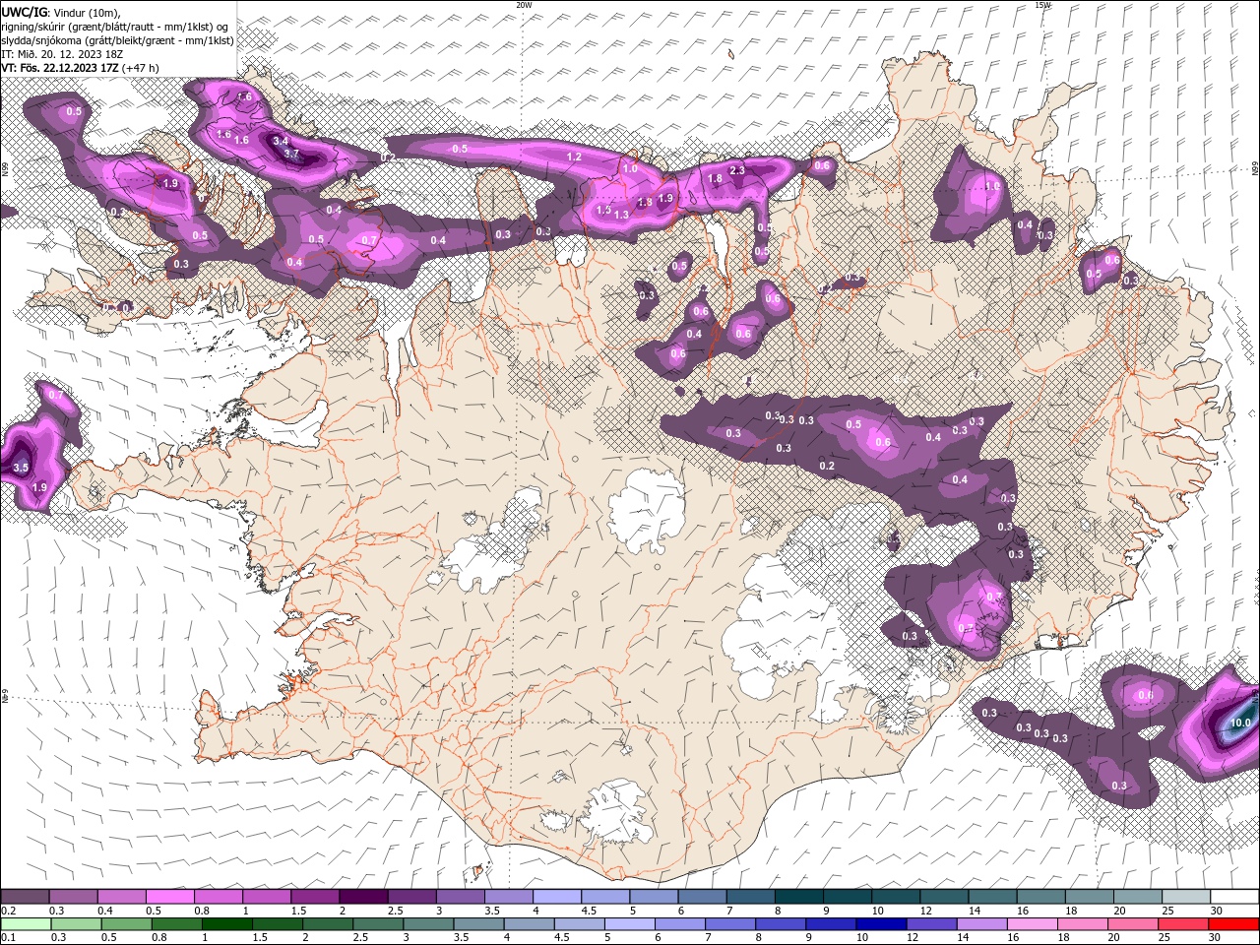Viewport: 1260px width, 945px height.
Task: Click the dark navy 10–12 rain legend swatch
Action: [x=879, y=924]
